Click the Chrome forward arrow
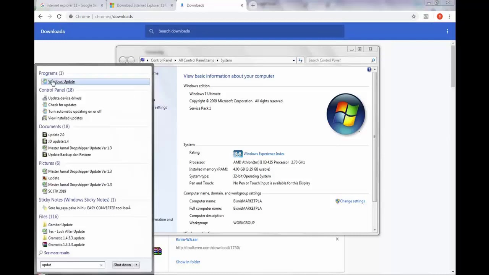Image resolution: width=489 pixels, height=275 pixels. coord(50,16)
